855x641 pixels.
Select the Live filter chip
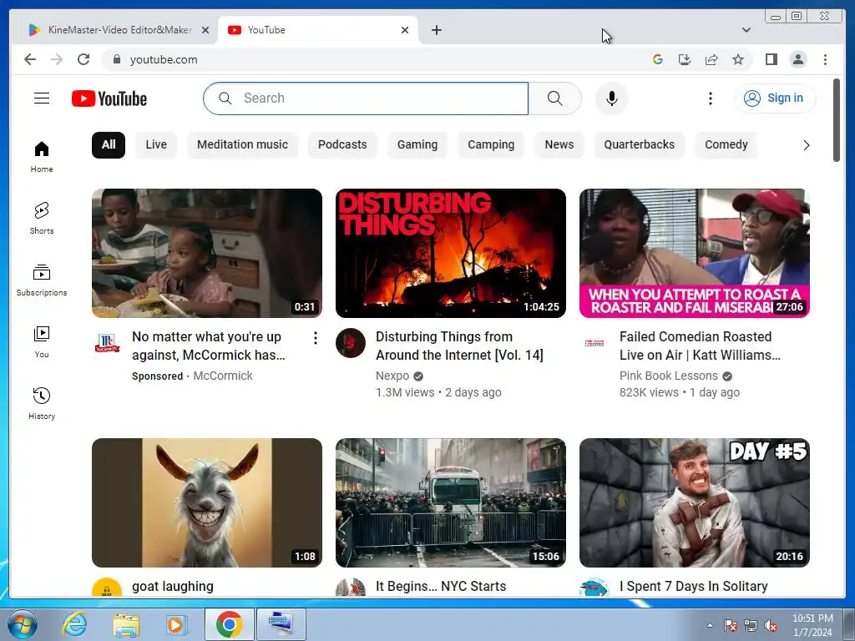pyautogui.click(x=156, y=145)
